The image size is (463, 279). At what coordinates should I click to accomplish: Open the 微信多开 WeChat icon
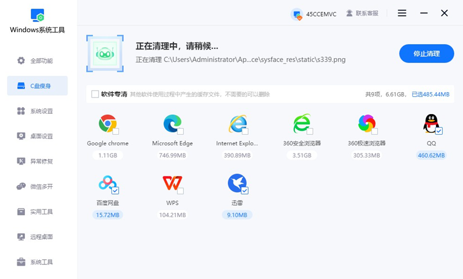pyautogui.click(x=21, y=186)
